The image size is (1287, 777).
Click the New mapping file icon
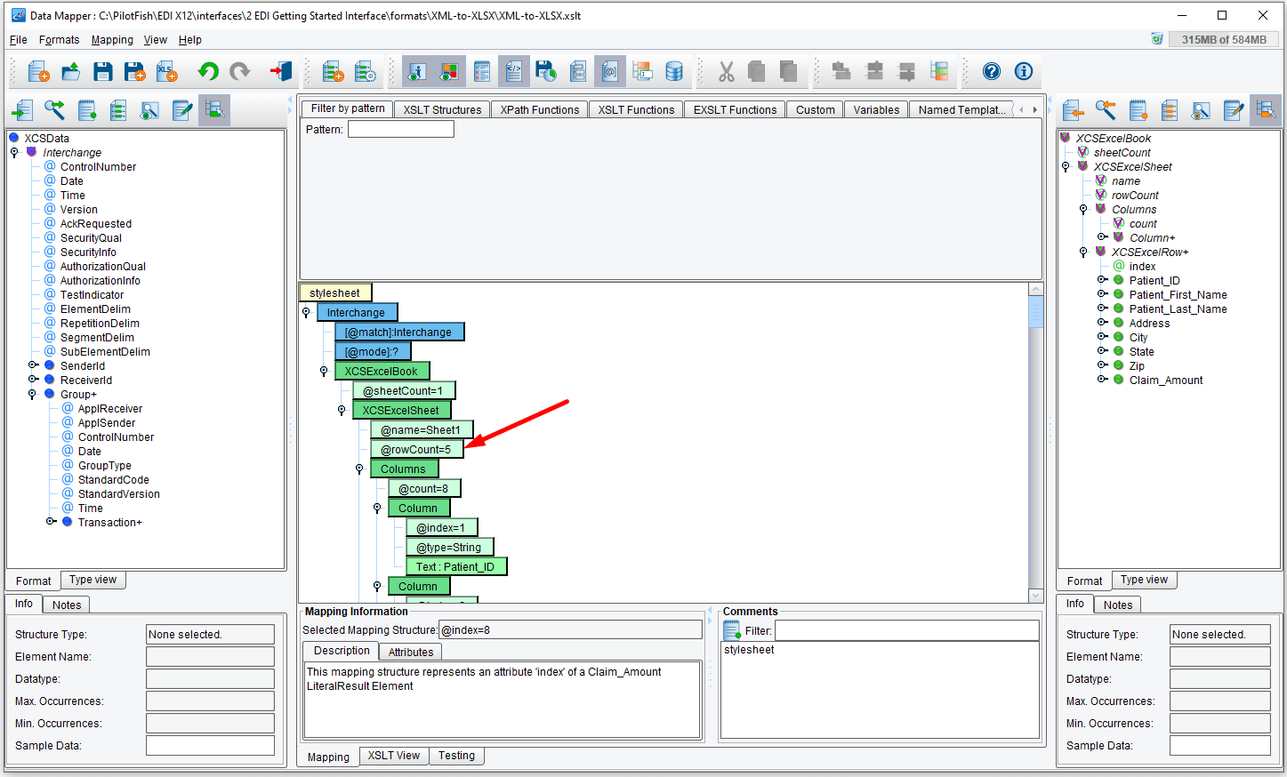(x=38, y=72)
